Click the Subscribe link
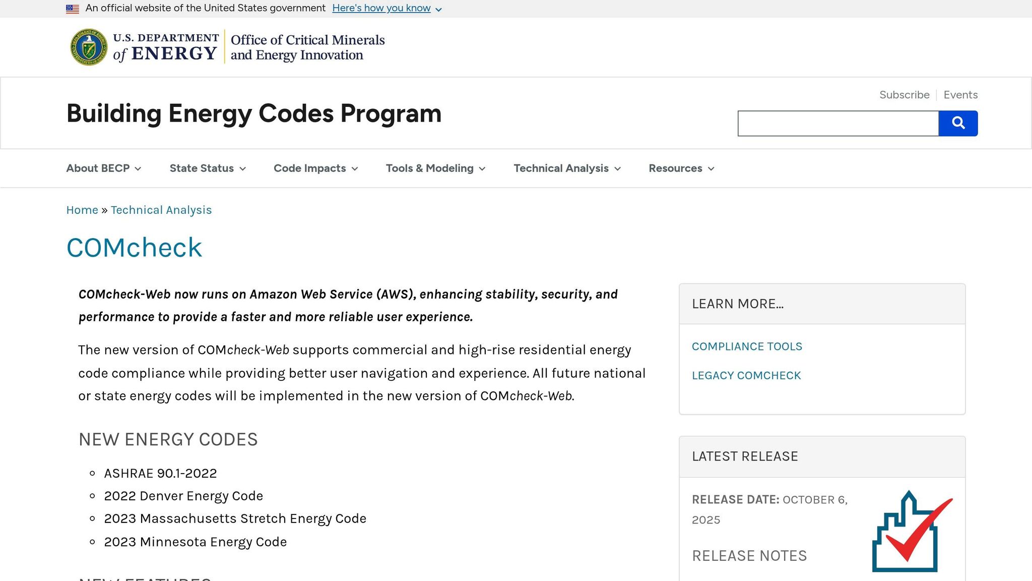This screenshot has height=581, width=1032. coord(904,95)
